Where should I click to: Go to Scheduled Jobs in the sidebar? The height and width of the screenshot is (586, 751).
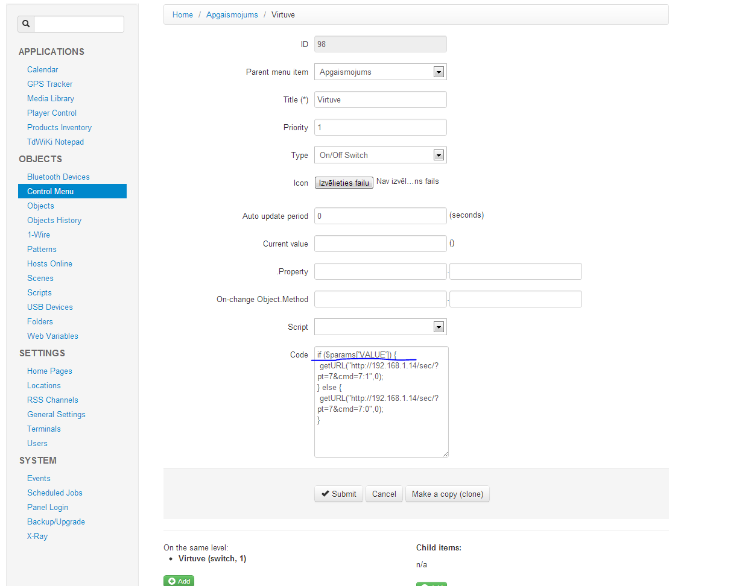click(x=55, y=493)
